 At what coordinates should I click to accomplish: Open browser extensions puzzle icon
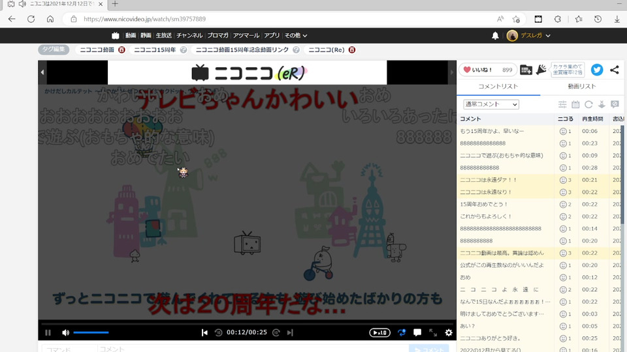click(557, 19)
